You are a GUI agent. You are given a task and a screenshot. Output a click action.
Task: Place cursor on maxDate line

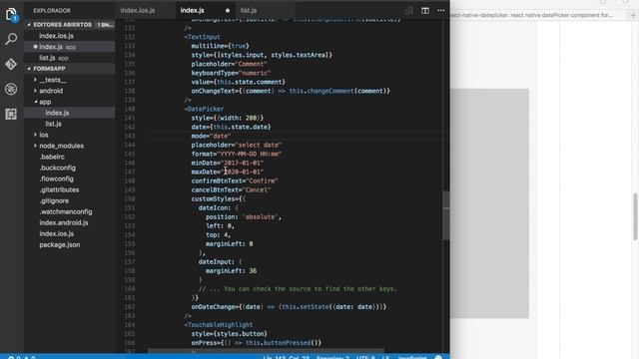point(228,172)
